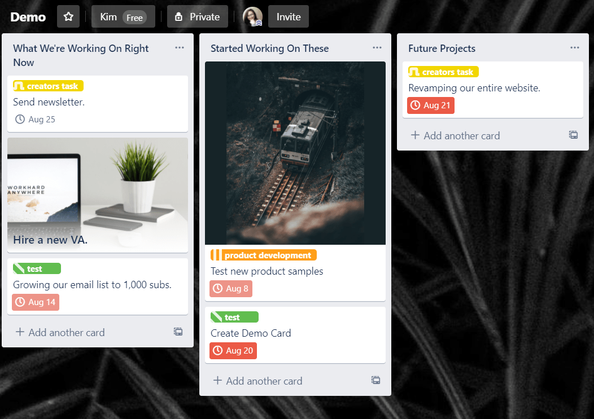Viewport: 594px width, 419px height.
Task: Open Future Projects list actions menu
Action: point(575,48)
